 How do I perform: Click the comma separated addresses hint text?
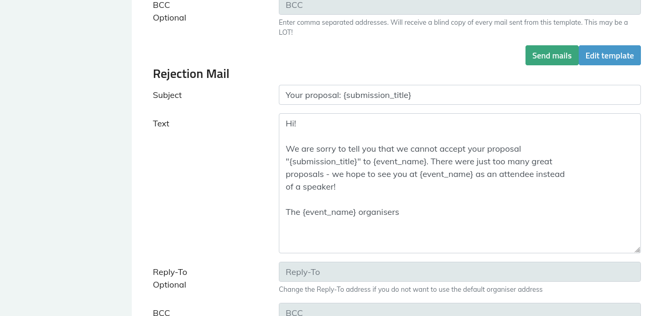click(453, 23)
